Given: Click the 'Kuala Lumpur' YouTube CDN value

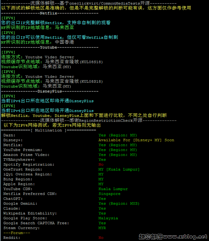Looking at the screenshot, I should tap(113, 189).
